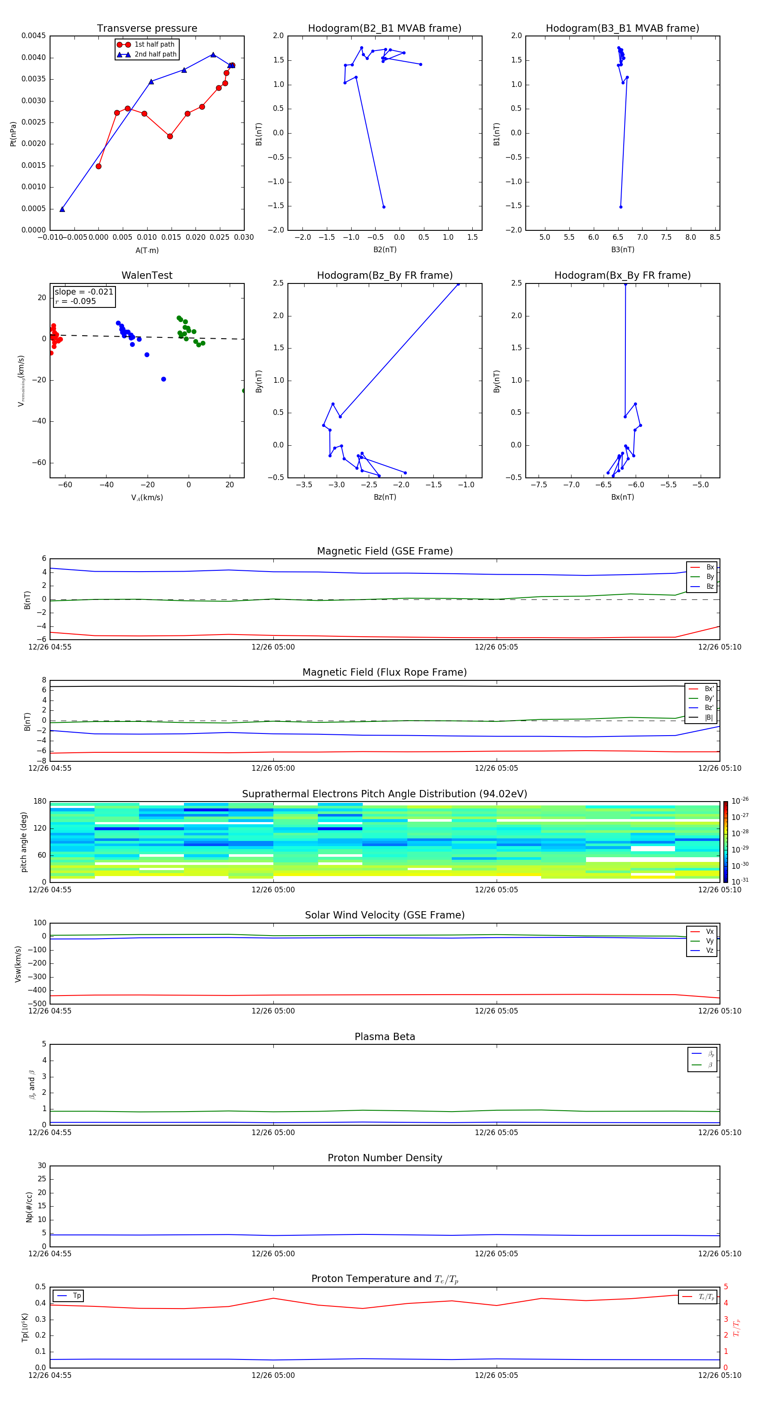Click the pitch angle distribution colorbar

pyautogui.click(x=725, y=841)
